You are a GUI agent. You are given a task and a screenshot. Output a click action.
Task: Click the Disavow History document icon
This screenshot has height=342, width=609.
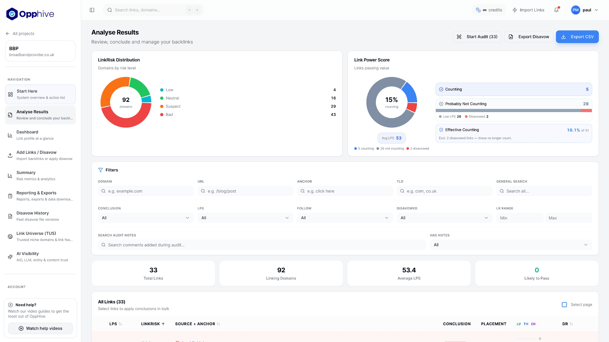click(x=10, y=216)
